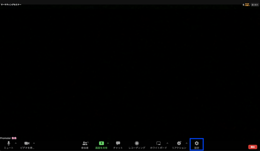Click the マーケティングセミナー meeting title
260x151 pixels.
click(11, 5)
